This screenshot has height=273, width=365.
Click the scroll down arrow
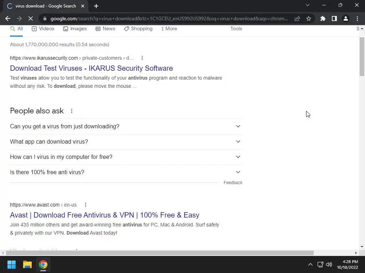click(x=362, y=247)
